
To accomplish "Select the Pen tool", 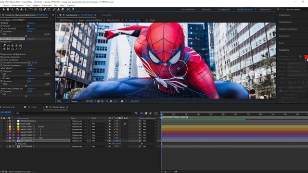I will click(45, 9).
